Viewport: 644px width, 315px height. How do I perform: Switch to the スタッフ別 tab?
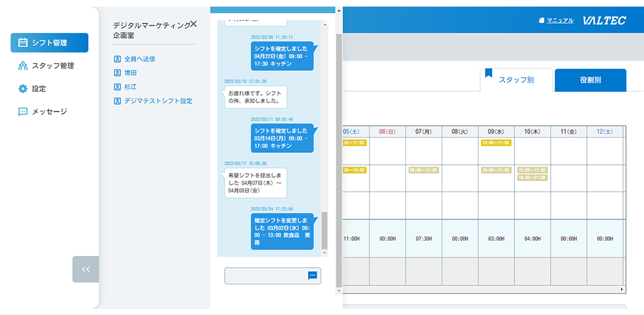[x=516, y=80]
